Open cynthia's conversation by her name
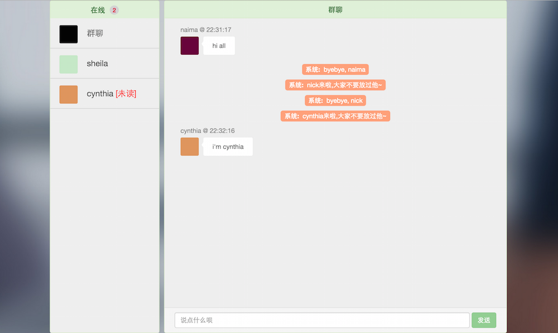 pos(100,94)
